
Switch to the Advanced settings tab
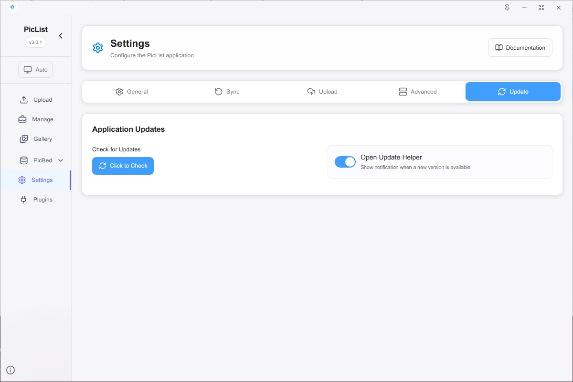point(418,92)
